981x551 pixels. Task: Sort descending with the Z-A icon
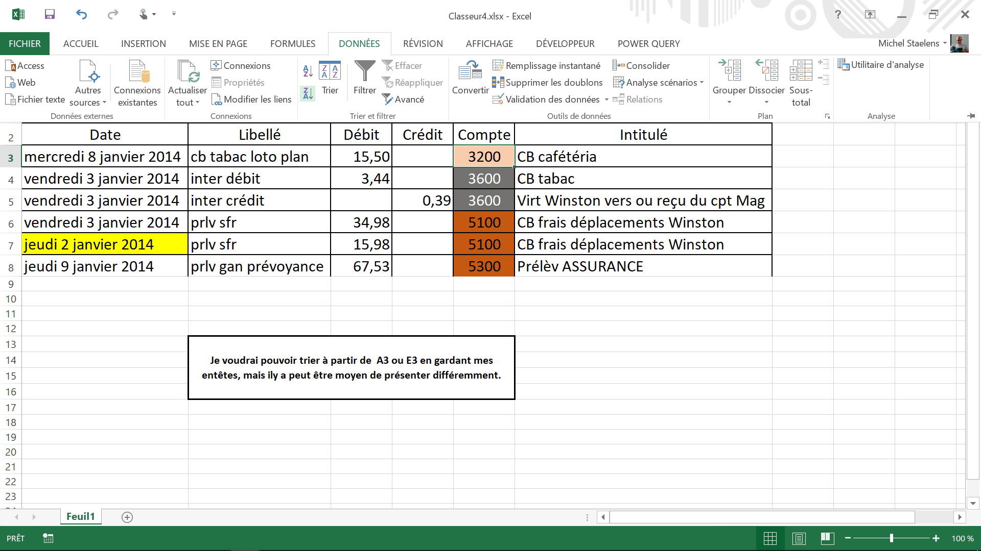coord(308,93)
